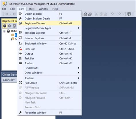Image resolution: width=136 pixels, height=119 pixels.
Task: Click the Registered Servers menu icon
Action: coord(20,23)
